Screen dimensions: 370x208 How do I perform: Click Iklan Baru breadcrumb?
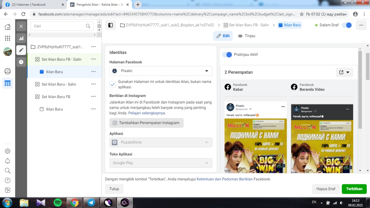pos(289,25)
